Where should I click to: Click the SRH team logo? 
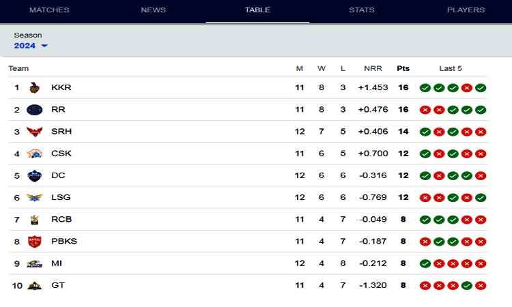[35, 132]
